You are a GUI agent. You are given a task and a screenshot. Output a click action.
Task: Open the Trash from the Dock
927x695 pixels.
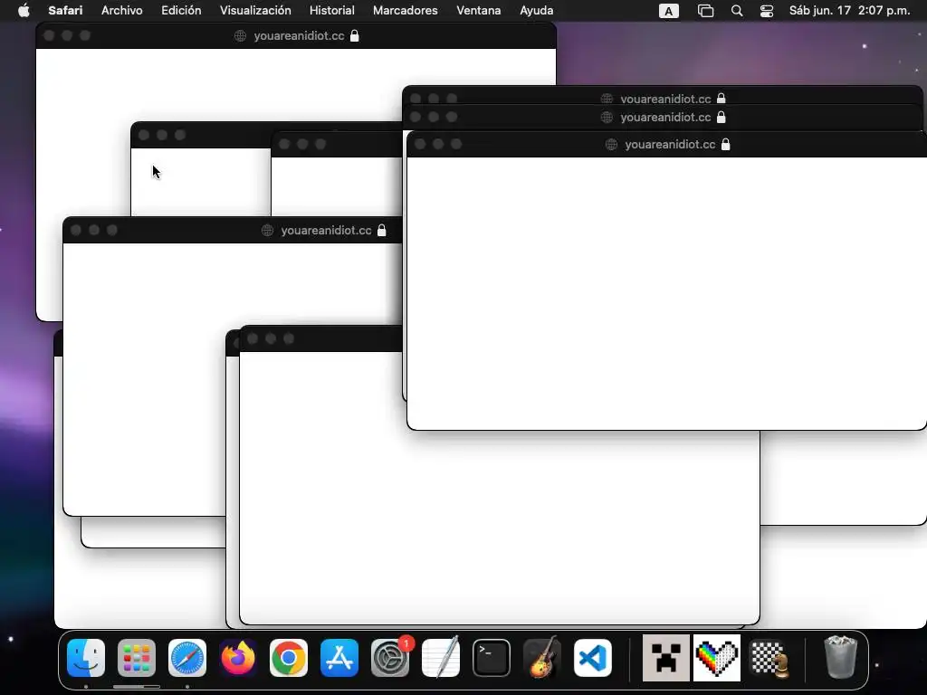pyautogui.click(x=840, y=657)
